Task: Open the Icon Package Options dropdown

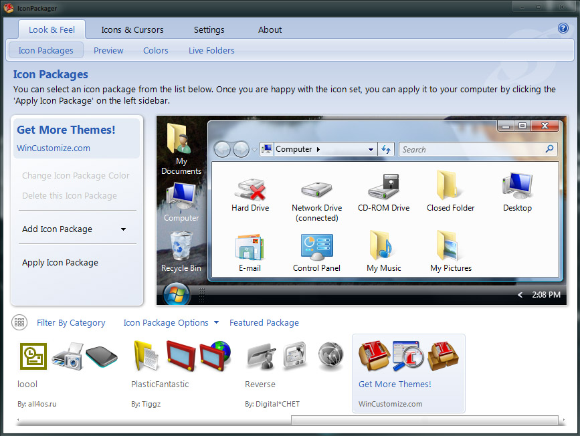Action: 171,322
